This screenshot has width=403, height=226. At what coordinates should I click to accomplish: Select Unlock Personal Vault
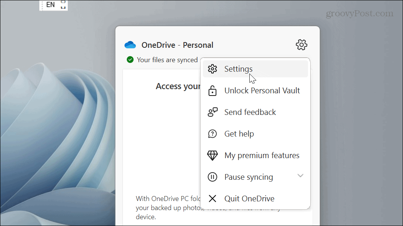coord(255,91)
